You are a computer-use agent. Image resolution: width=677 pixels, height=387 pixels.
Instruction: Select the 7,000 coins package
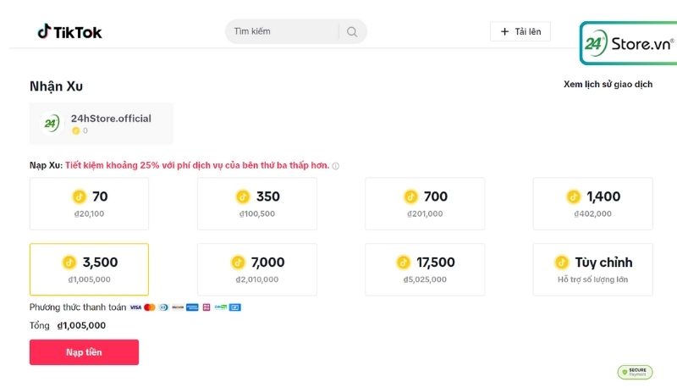(x=257, y=269)
